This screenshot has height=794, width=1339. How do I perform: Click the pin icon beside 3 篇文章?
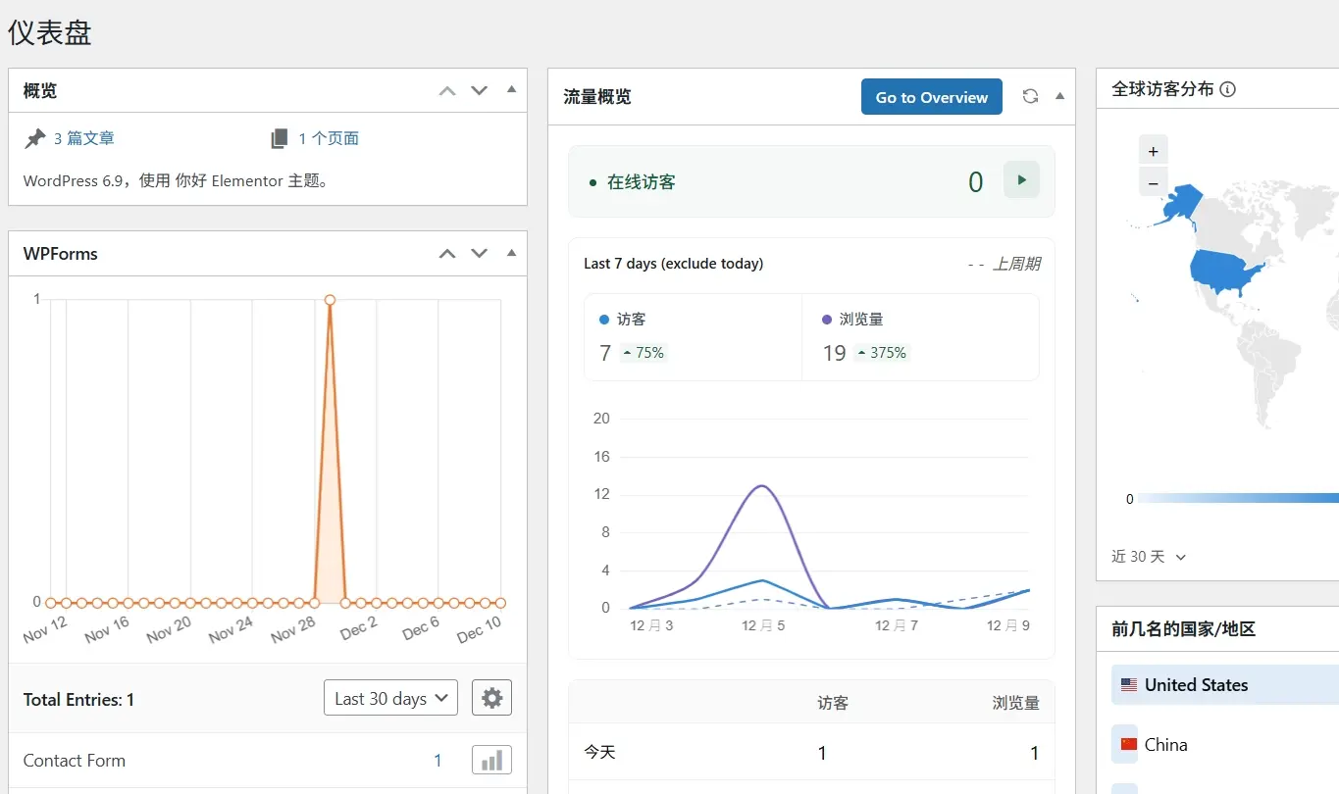coord(35,138)
